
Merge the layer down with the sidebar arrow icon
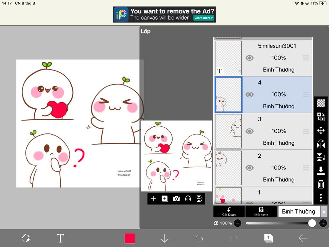[x=321, y=170]
